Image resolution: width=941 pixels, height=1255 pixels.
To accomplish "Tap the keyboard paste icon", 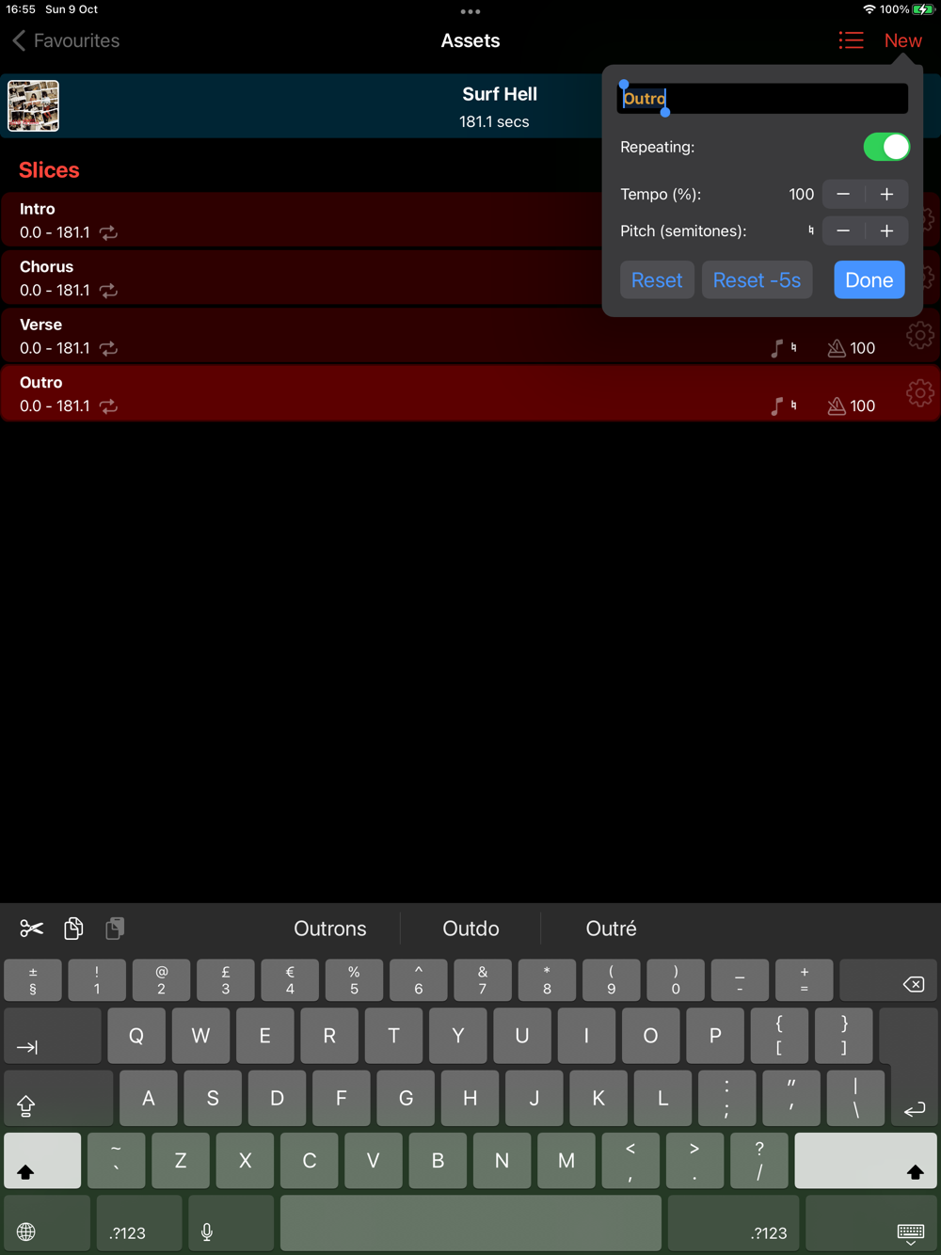I will 115,929.
